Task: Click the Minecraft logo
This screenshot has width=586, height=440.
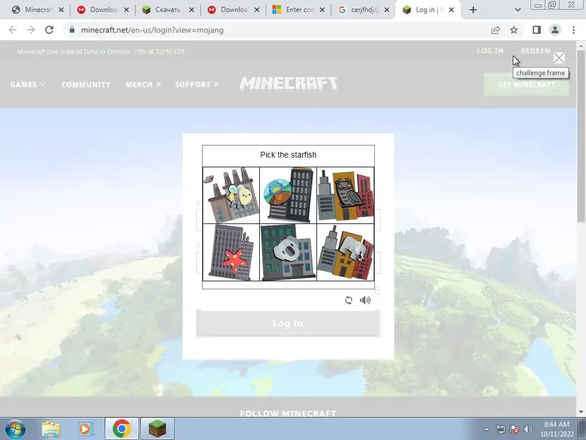Action: pyautogui.click(x=288, y=84)
